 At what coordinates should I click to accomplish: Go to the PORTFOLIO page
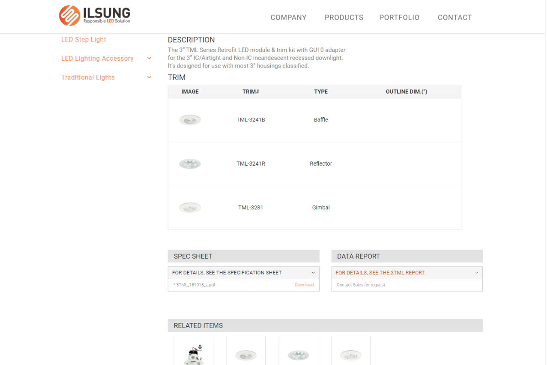pos(399,17)
